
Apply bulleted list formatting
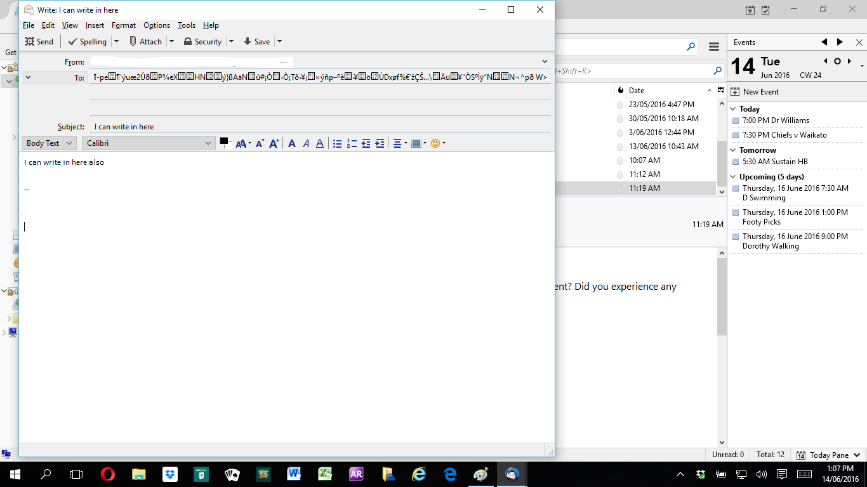coord(338,144)
